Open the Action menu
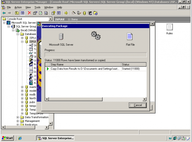 (x=18, y=7)
